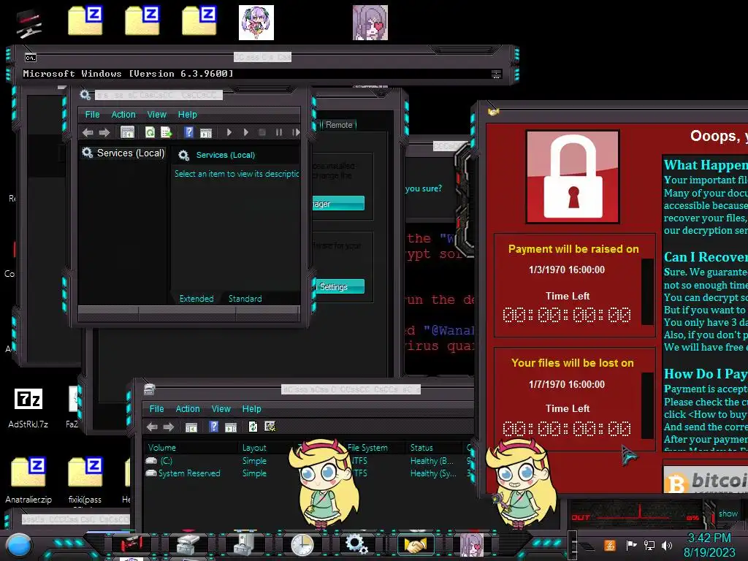The width and height of the screenshot is (748, 561).
Task: Open fixiki archive desktop file
Action: coord(85,480)
